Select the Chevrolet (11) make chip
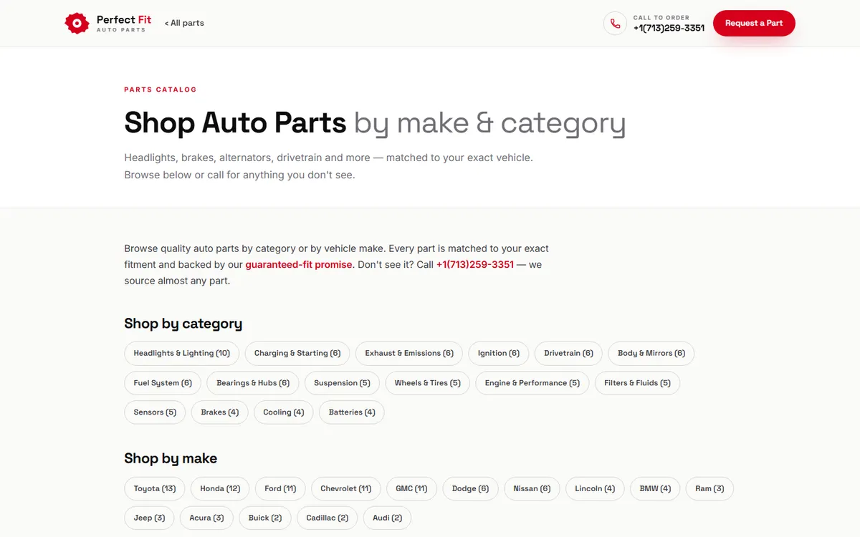860x537 pixels. 346,488
